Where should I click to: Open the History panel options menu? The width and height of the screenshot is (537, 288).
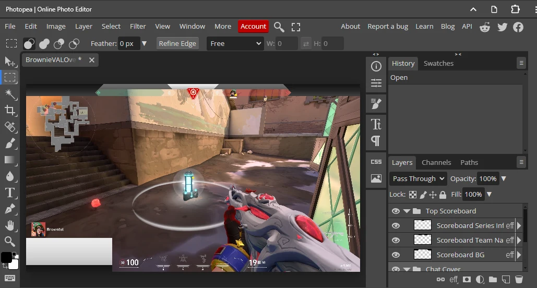point(521,63)
